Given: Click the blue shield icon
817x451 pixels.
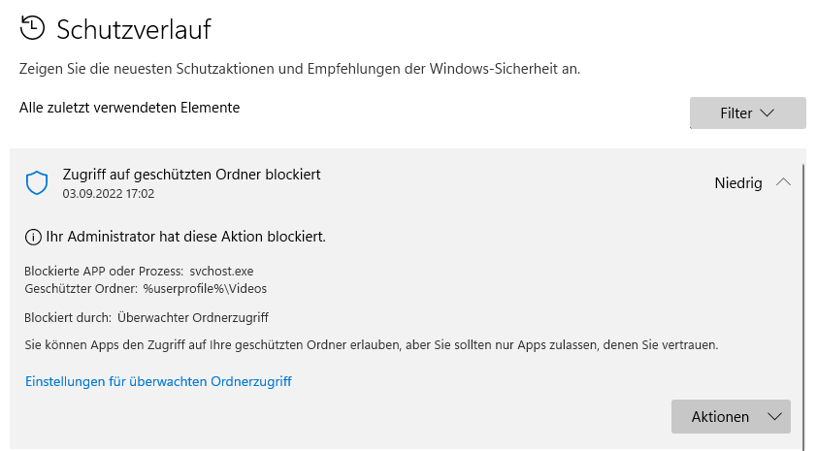Looking at the screenshot, I should pyautogui.click(x=37, y=182).
